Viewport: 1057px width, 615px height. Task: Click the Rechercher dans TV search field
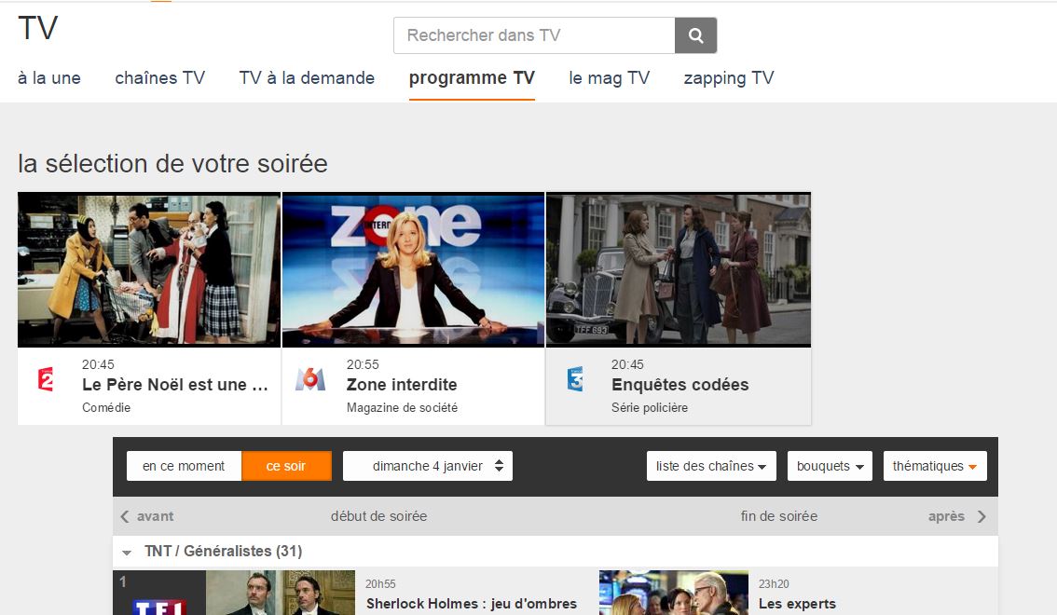tap(534, 35)
